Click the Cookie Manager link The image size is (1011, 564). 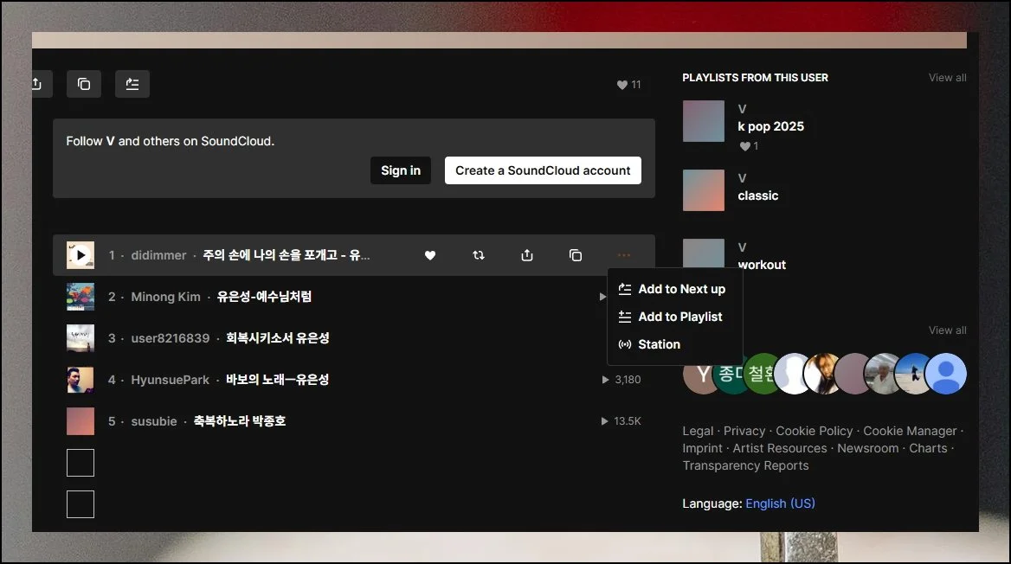(x=910, y=431)
